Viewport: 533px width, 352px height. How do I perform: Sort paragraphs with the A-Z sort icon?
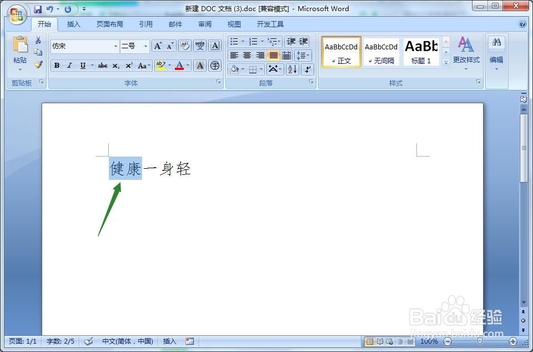(x=293, y=69)
